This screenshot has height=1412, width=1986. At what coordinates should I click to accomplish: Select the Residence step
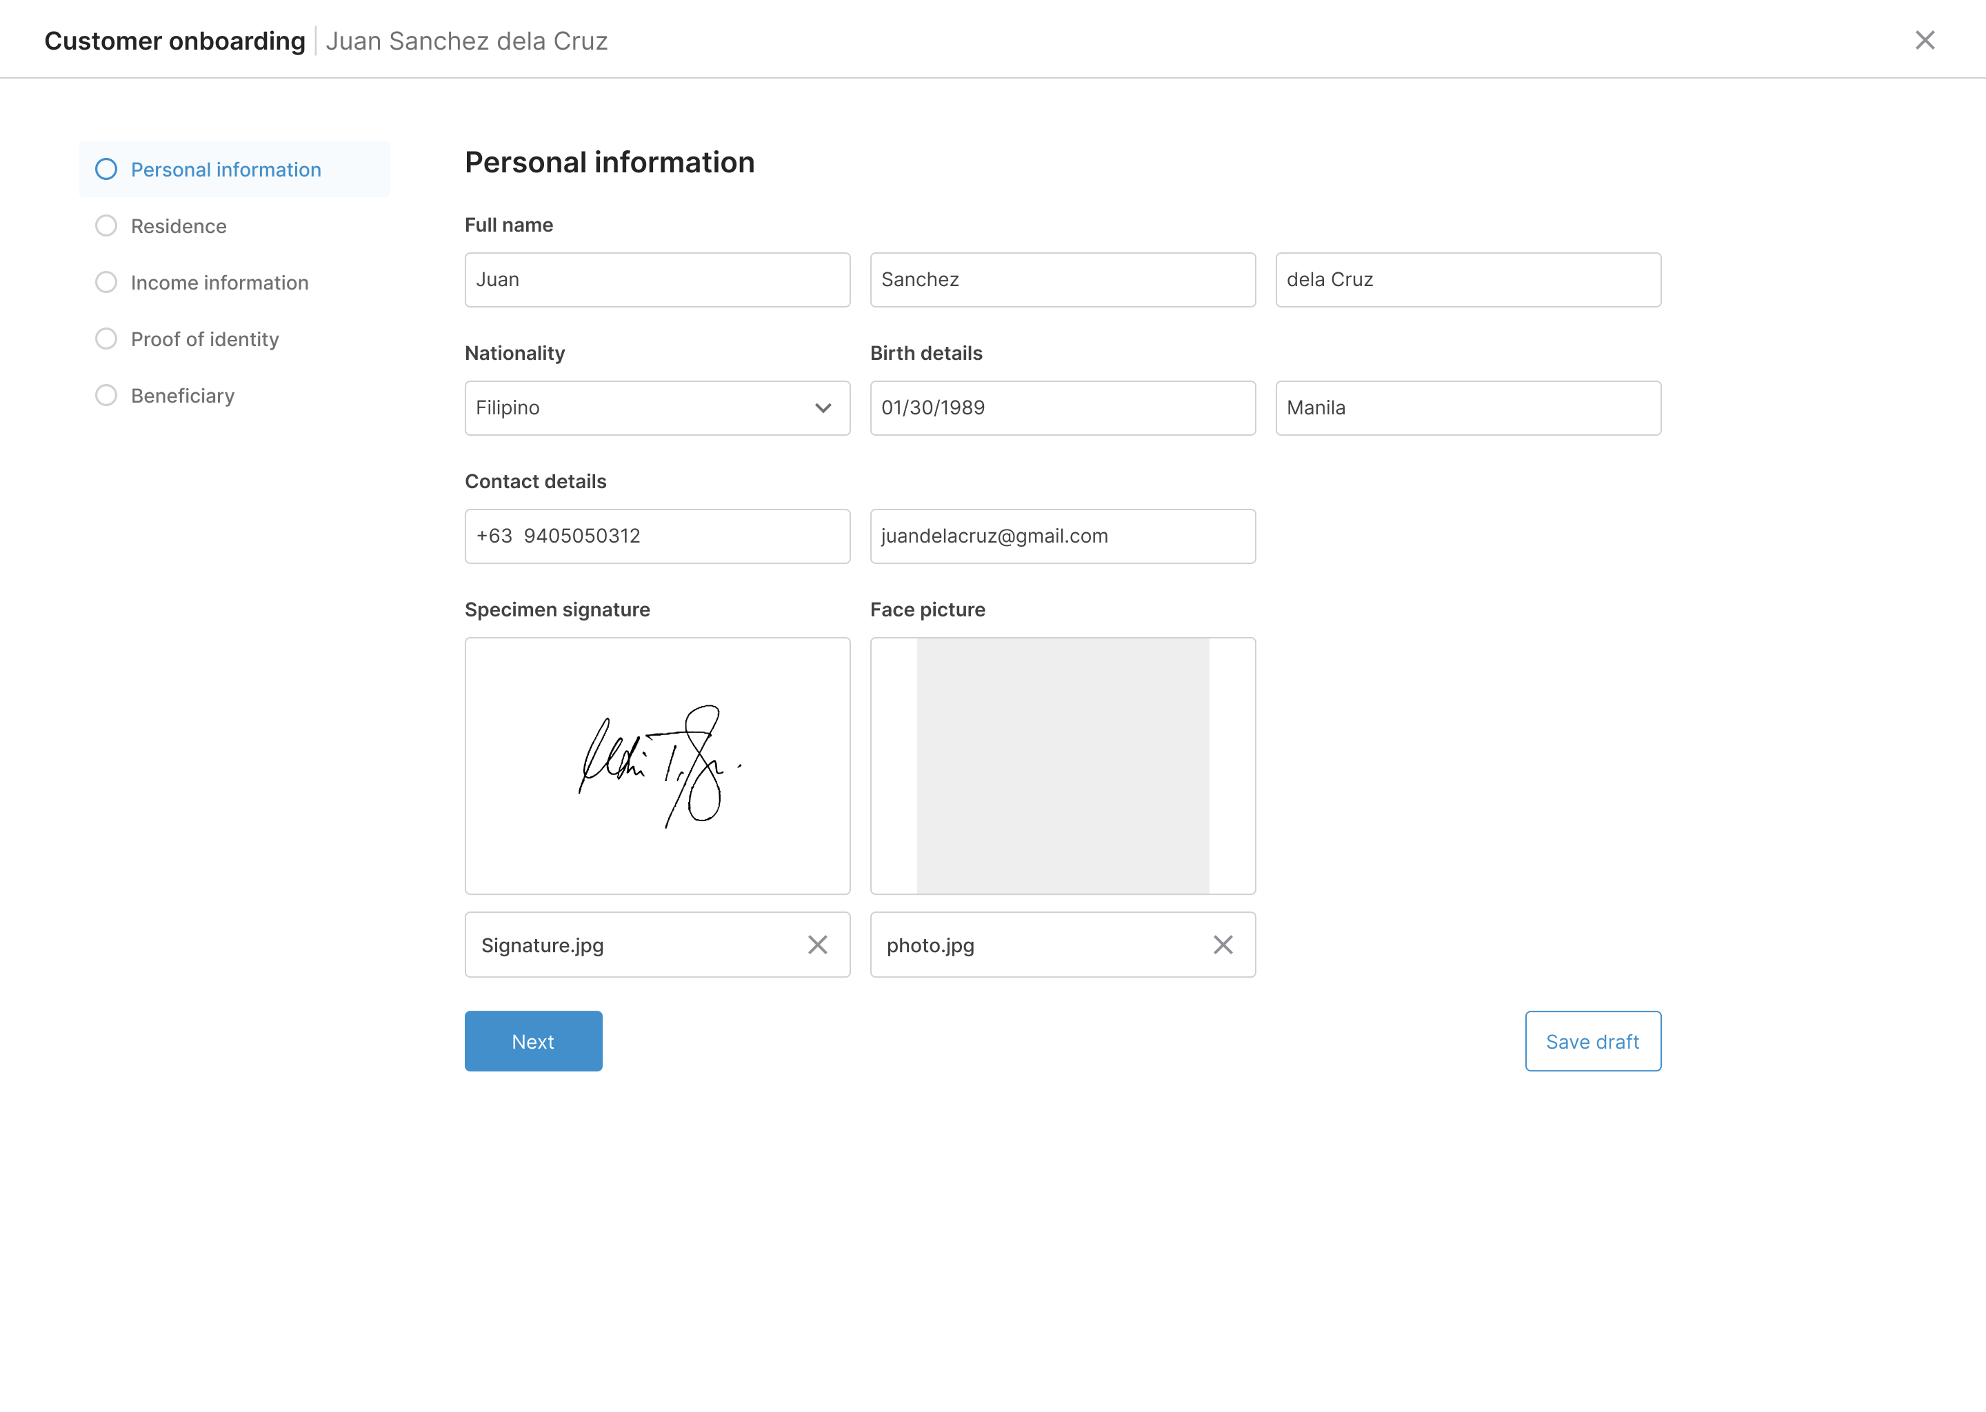(x=178, y=225)
